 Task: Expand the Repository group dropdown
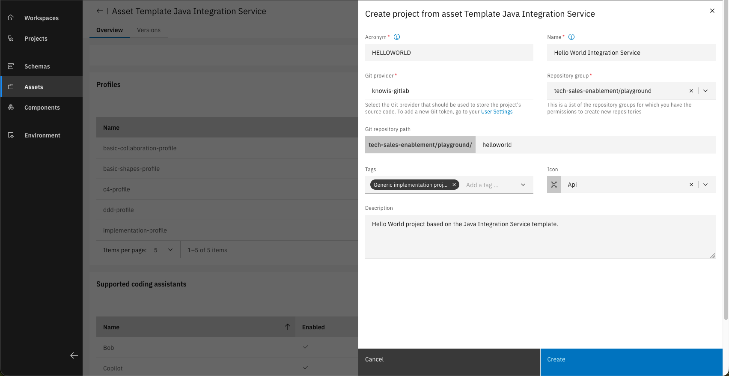pyautogui.click(x=705, y=91)
